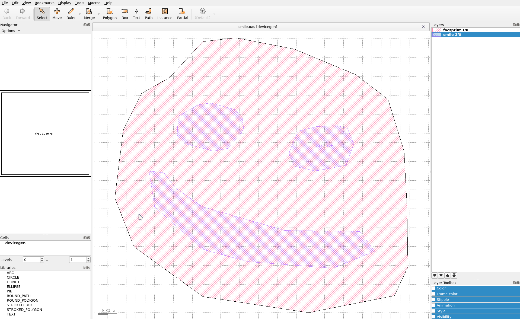Select the Path drawing tool
The image size is (520, 319).
pyautogui.click(x=148, y=14)
